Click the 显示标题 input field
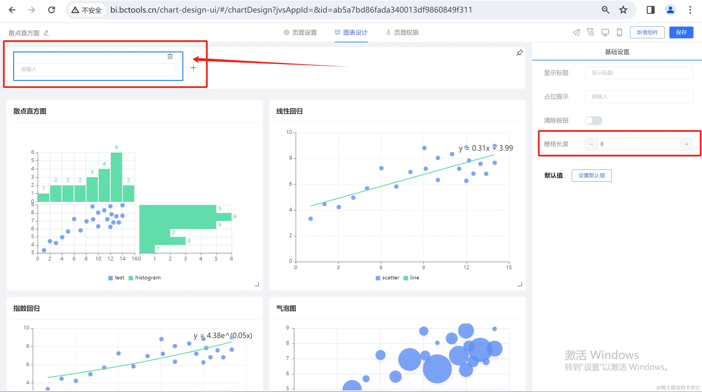The image size is (702, 392). 639,73
